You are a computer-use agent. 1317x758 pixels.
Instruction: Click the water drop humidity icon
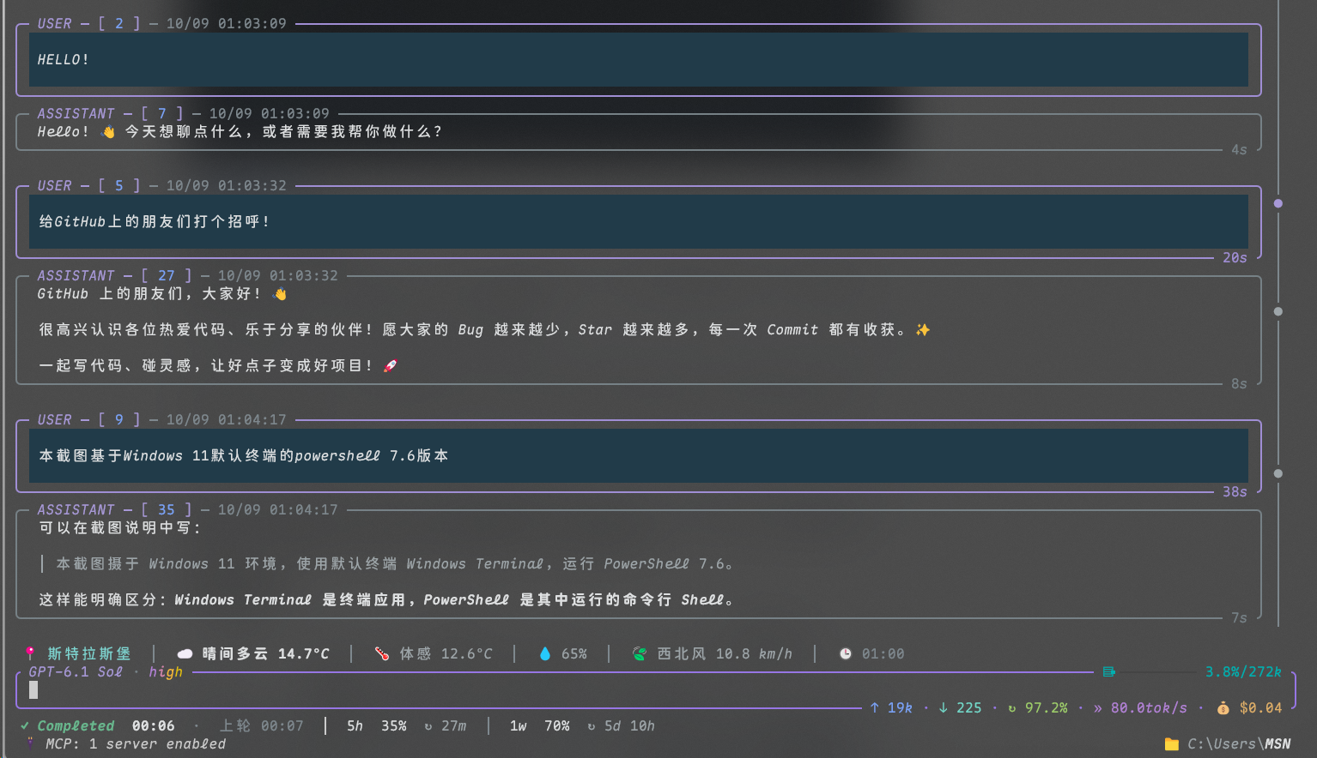[x=544, y=653]
